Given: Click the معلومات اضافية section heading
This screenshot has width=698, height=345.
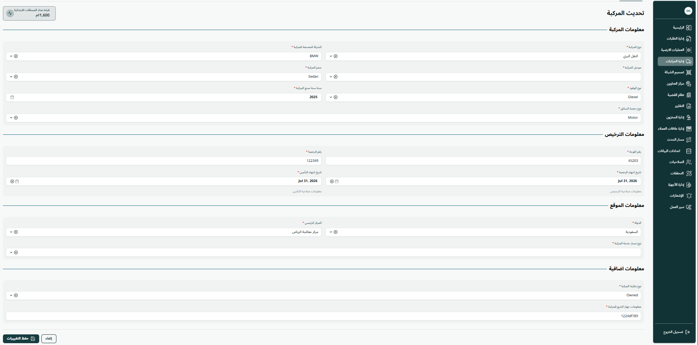Looking at the screenshot, I should click(626, 269).
